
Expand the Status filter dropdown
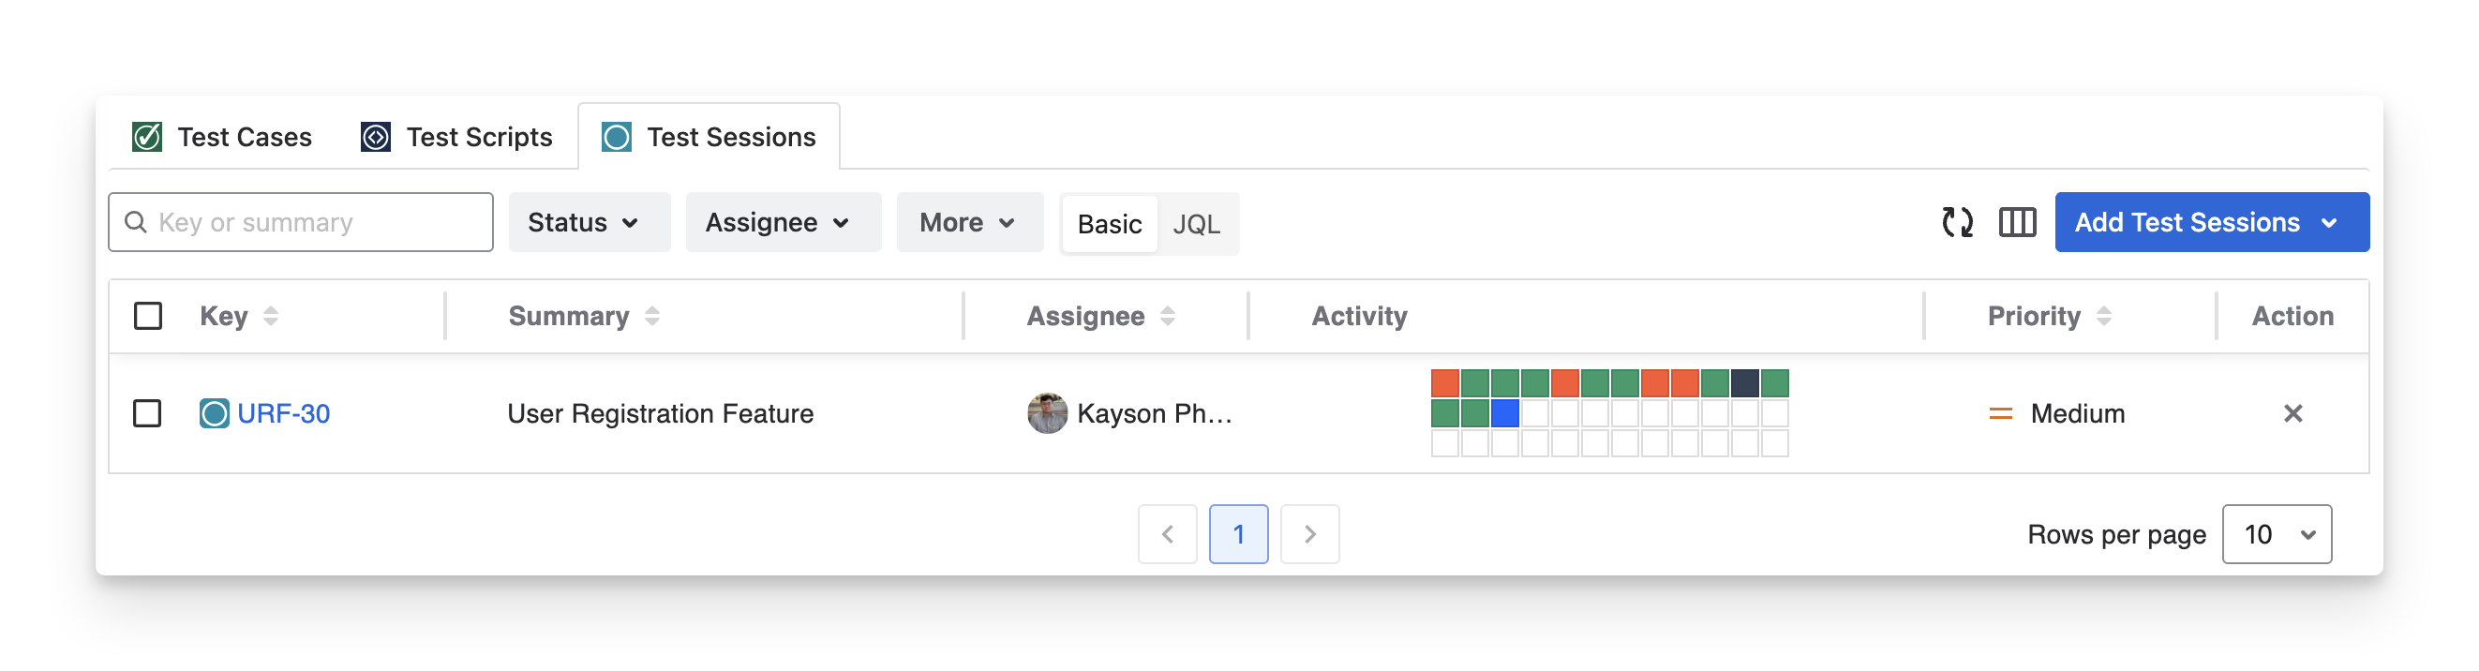click(583, 222)
